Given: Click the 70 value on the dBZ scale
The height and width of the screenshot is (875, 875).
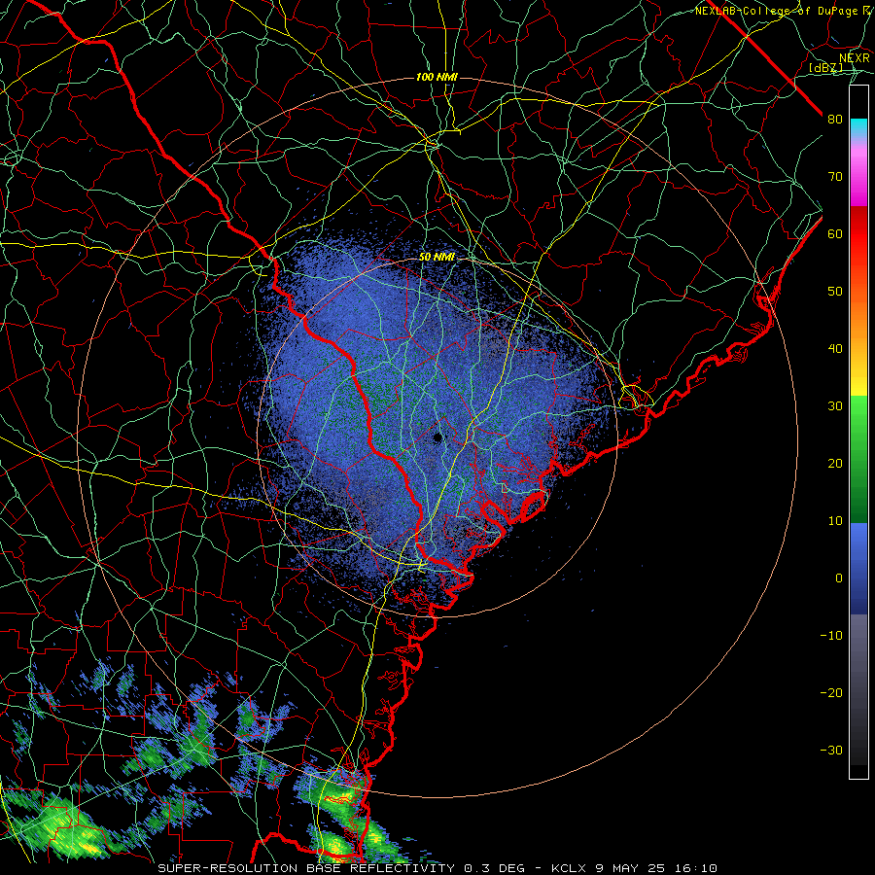Looking at the screenshot, I should point(835,177).
